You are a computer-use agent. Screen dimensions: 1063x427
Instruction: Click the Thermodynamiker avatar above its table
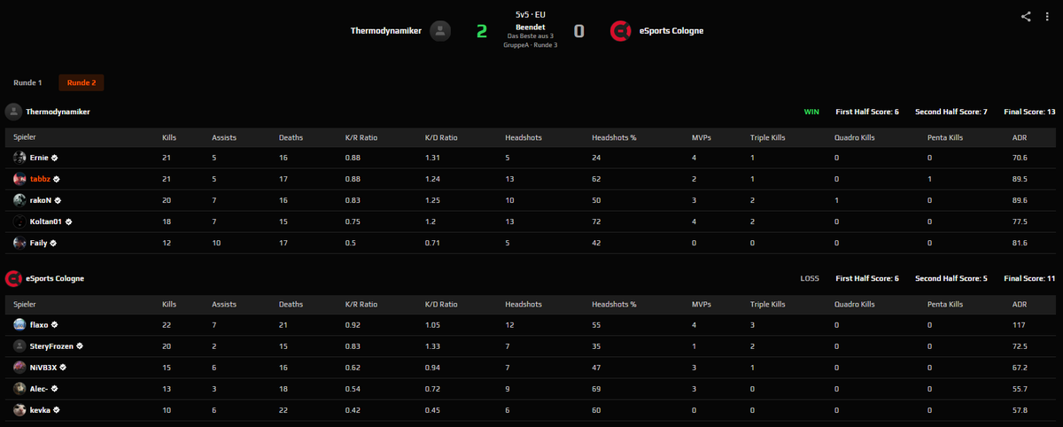13,112
